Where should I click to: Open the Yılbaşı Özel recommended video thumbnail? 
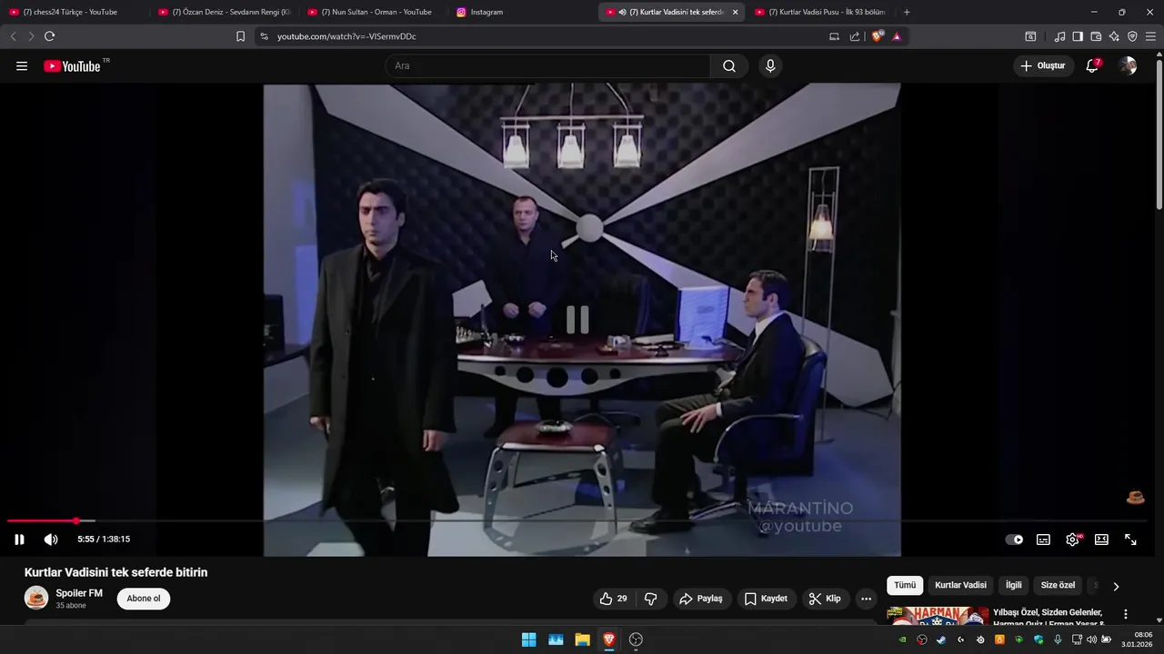[938, 617]
